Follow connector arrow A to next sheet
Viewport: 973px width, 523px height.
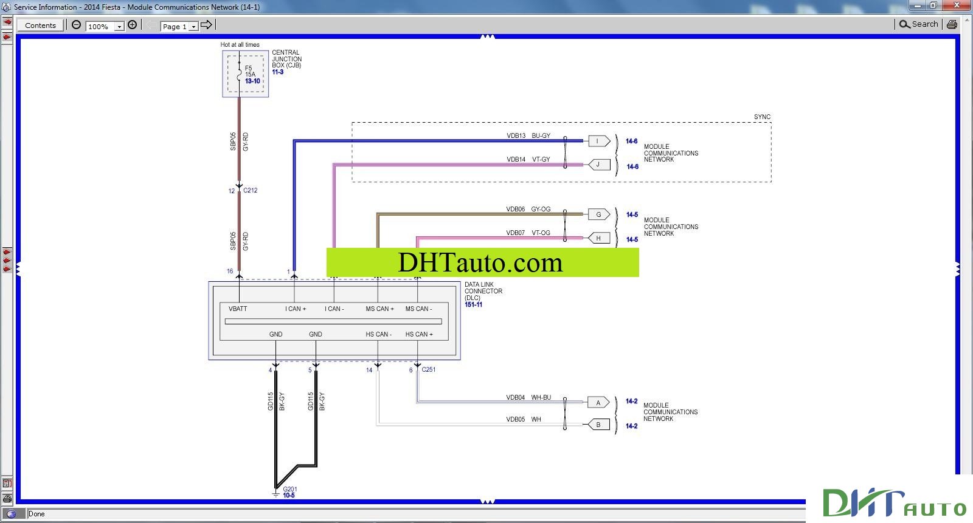[x=599, y=403]
